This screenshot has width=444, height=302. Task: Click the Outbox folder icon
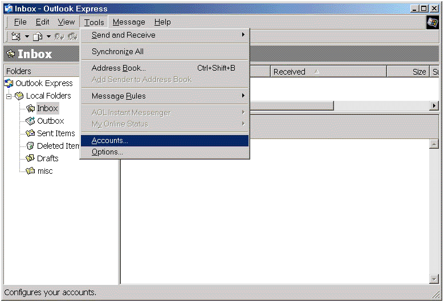pyautogui.click(x=30, y=121)
